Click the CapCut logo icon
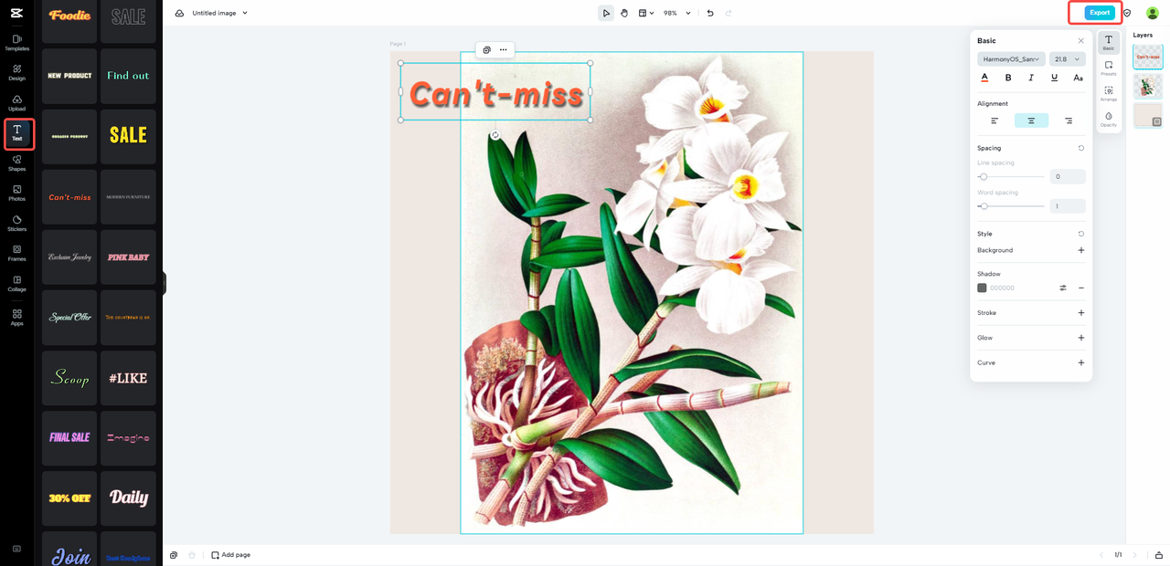Viewport: 1170px width, 566px height. click(x=16, y=13)
